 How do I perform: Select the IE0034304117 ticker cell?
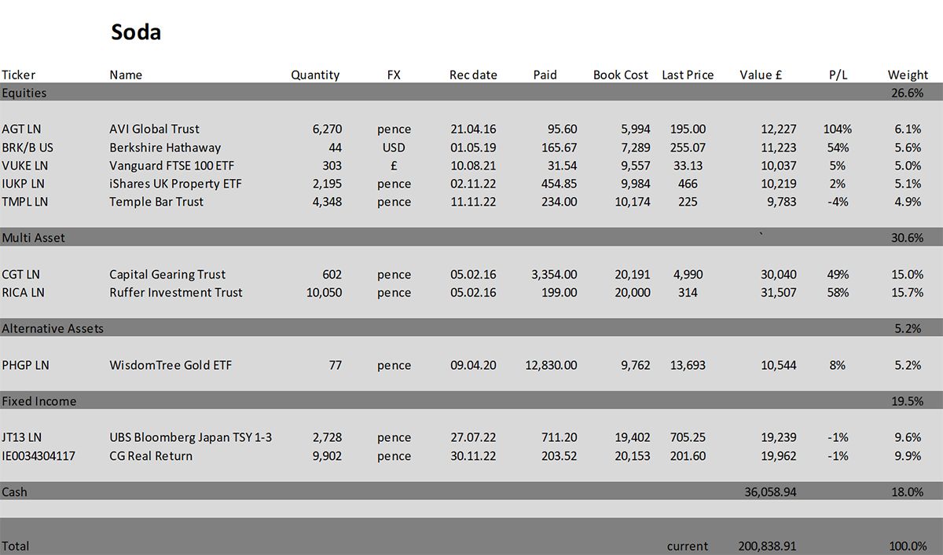point(39,456)
